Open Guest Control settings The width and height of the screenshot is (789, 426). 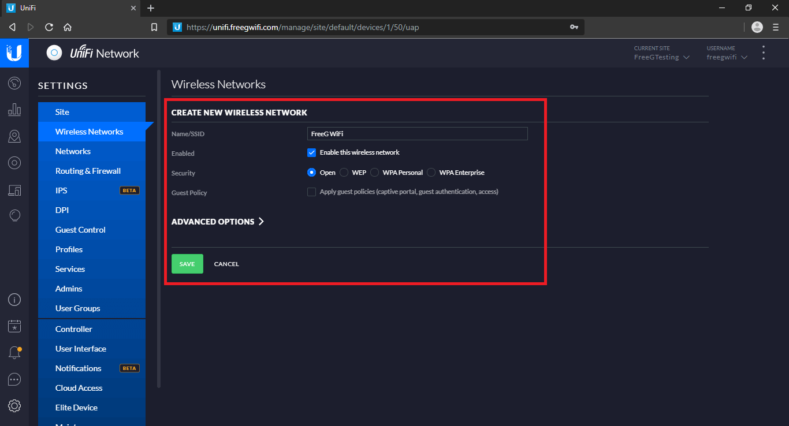coord(92,230)
